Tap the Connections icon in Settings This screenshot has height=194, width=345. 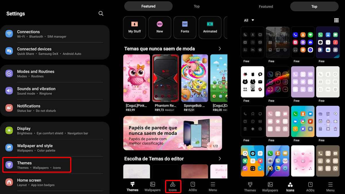click(9, 34)
